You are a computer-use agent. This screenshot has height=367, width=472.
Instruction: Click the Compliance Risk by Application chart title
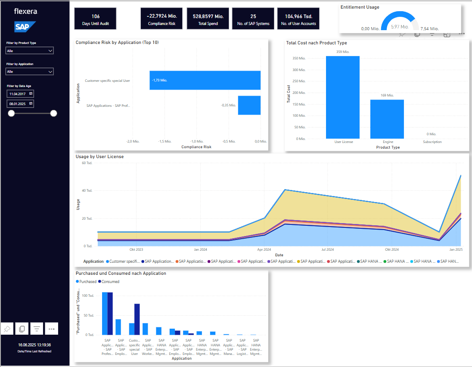click(117, 43)
